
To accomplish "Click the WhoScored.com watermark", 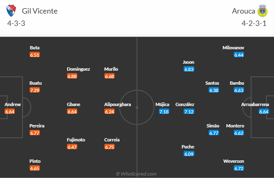I will (137, 174).
